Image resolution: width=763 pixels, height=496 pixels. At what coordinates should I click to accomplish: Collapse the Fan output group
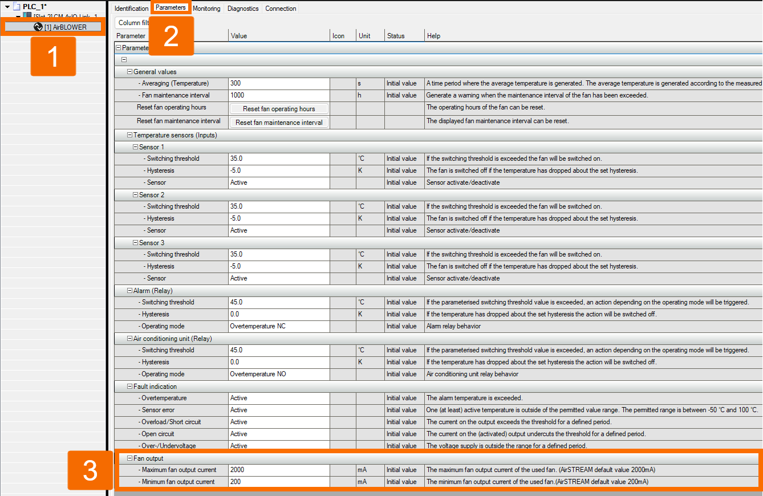129,458
